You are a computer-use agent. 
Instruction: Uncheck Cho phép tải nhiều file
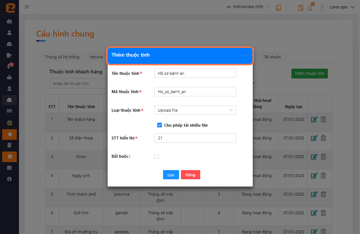click(159, 125)
